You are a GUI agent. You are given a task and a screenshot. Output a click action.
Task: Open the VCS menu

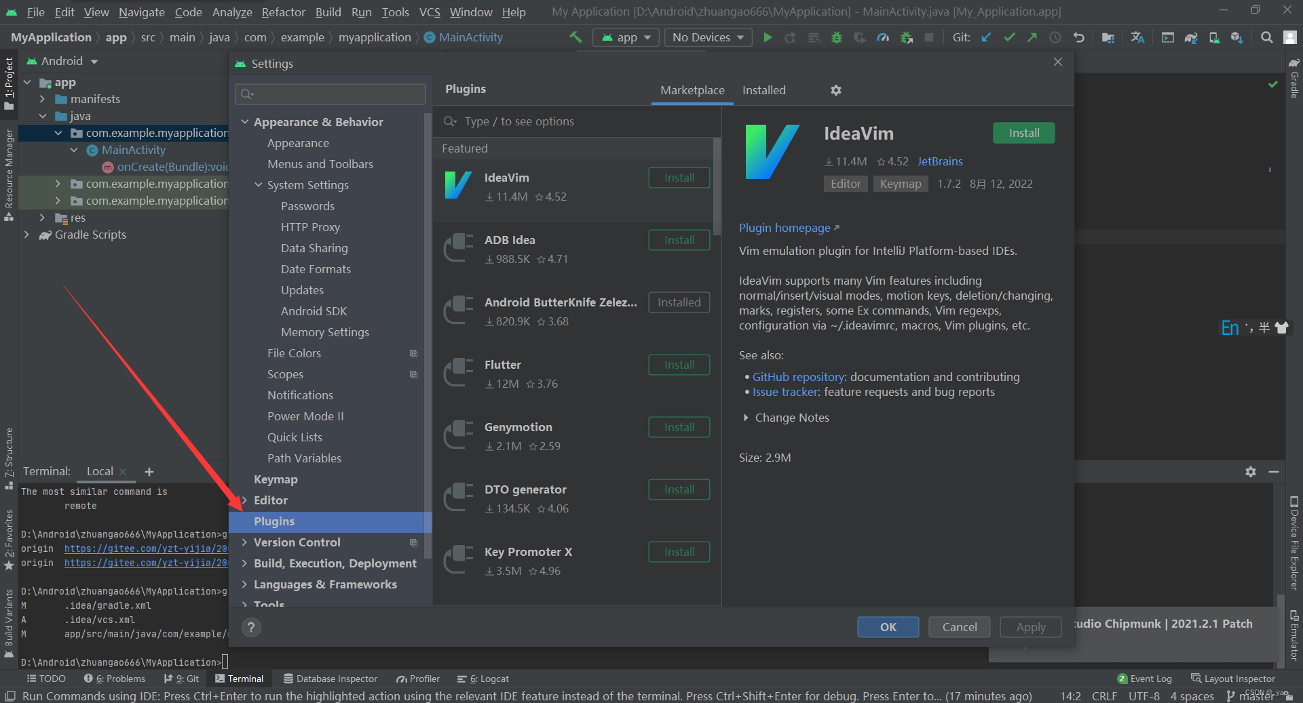(x=430, y=12)
